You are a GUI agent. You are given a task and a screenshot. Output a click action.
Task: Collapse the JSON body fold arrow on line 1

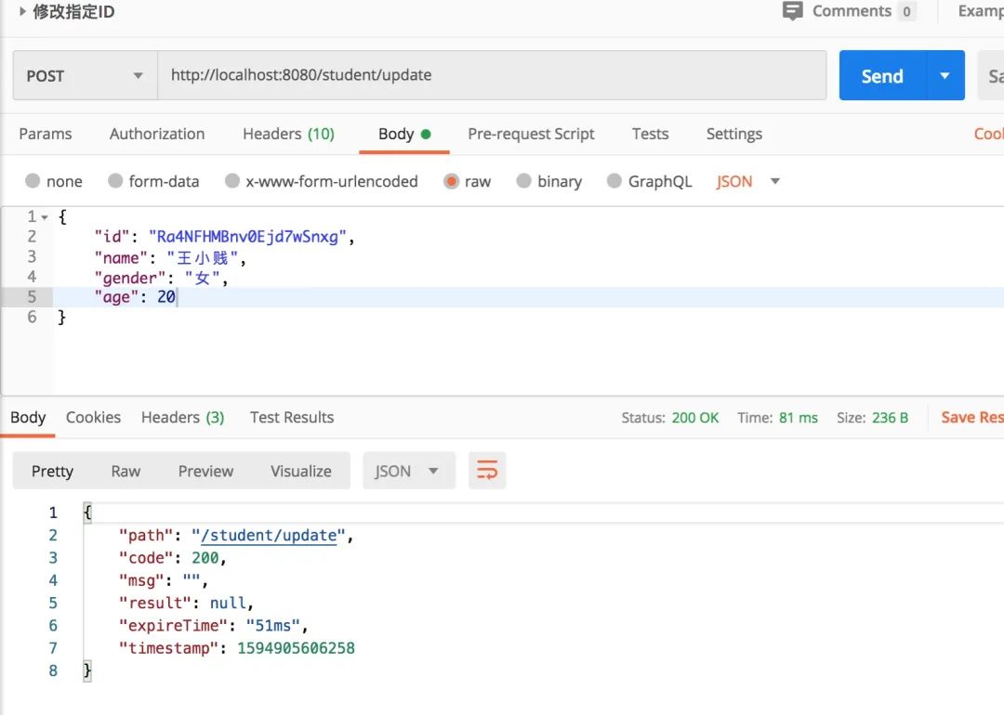click(45, 217)
